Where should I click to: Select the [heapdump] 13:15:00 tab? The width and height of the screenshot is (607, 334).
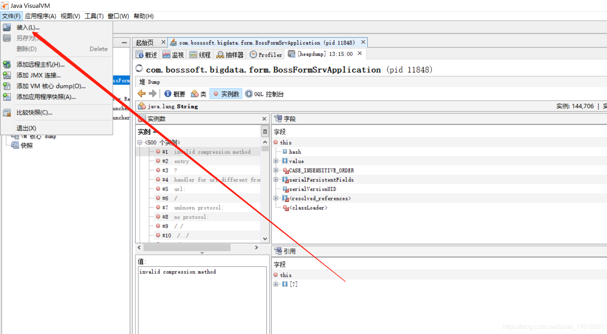[325, 54]
